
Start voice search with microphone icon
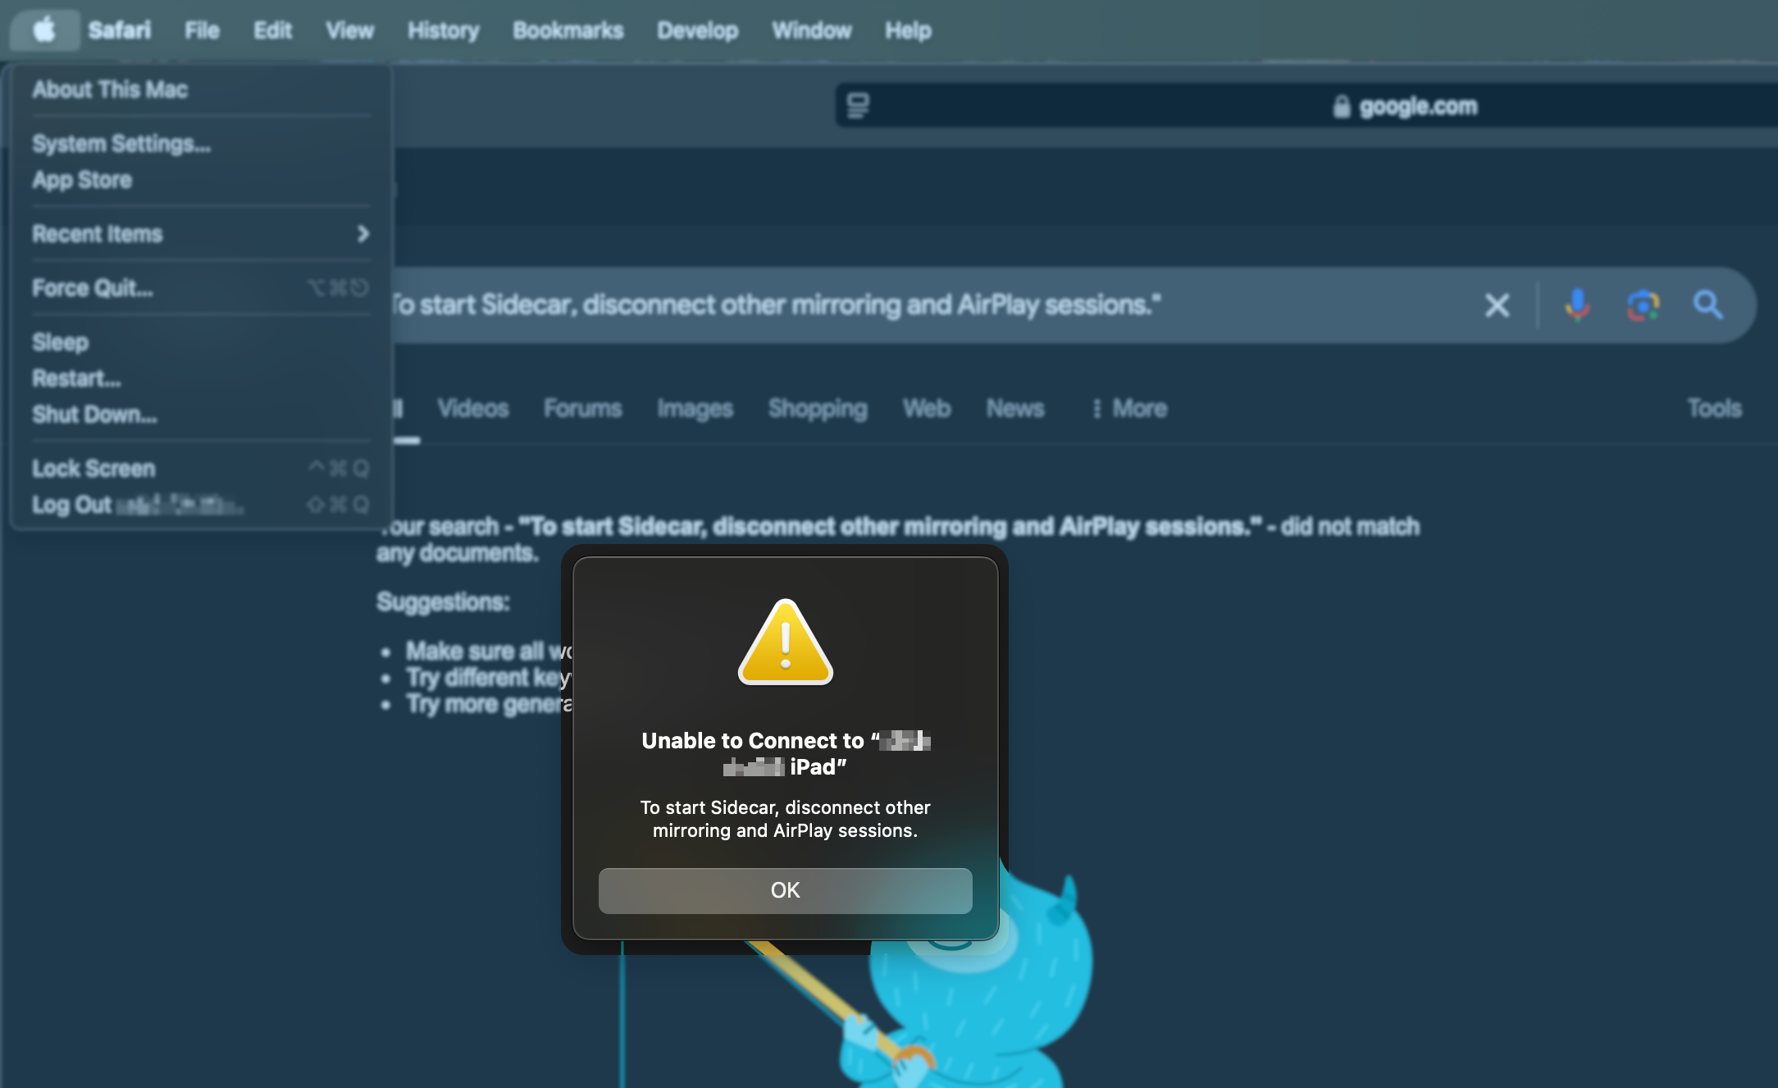[1577, 305]
